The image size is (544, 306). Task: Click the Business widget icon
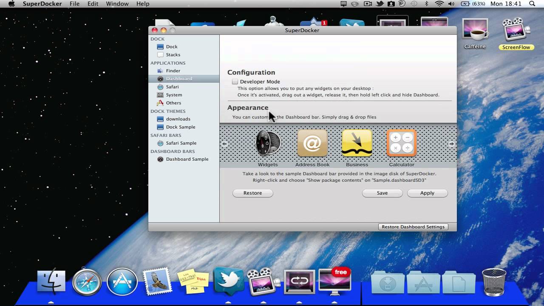(357, 143)
